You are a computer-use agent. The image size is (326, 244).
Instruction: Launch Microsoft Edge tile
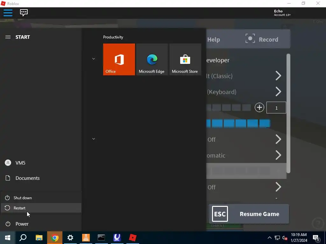coord(152,59)
